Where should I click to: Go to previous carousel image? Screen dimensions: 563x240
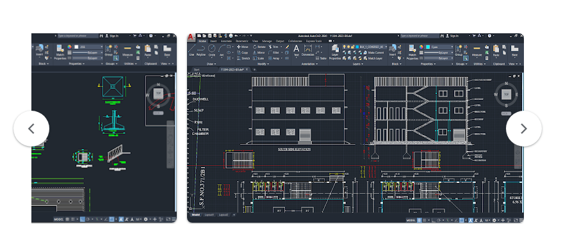click(x=31, y=129)
